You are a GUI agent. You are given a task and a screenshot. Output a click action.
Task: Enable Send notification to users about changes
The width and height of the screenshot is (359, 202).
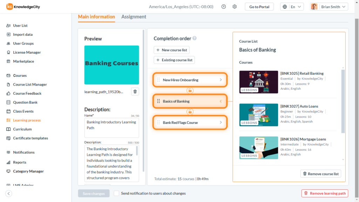pyautogui.click(x=116, y=193)
